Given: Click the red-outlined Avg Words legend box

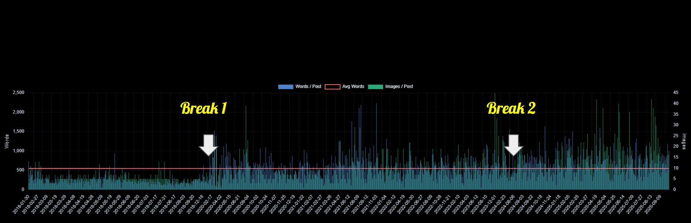Looking at the screenshot, I should coord(332,87).
